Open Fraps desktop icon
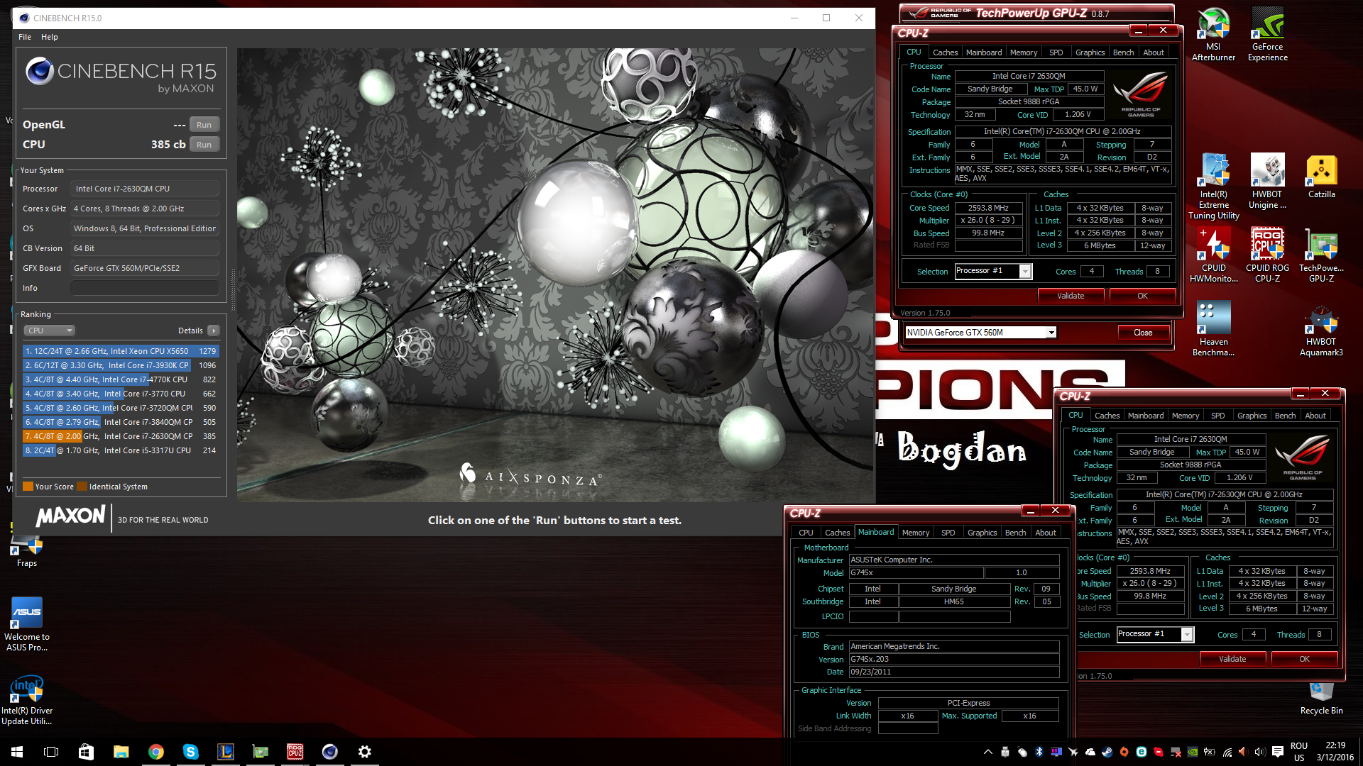Image resolution: width=1363 pixels, height=766 pixels. [26, 550]
